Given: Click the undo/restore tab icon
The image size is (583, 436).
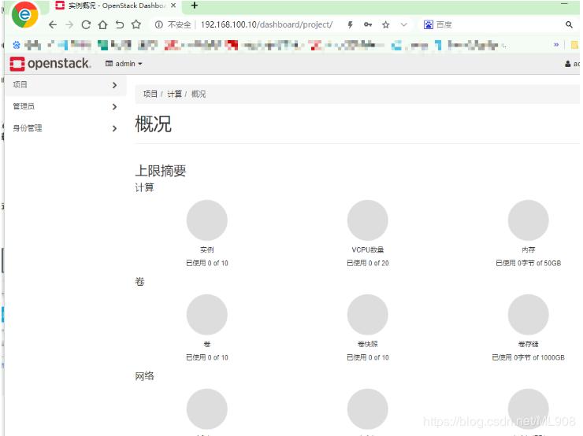Looking at the screenshot, I should pos(119,25).
